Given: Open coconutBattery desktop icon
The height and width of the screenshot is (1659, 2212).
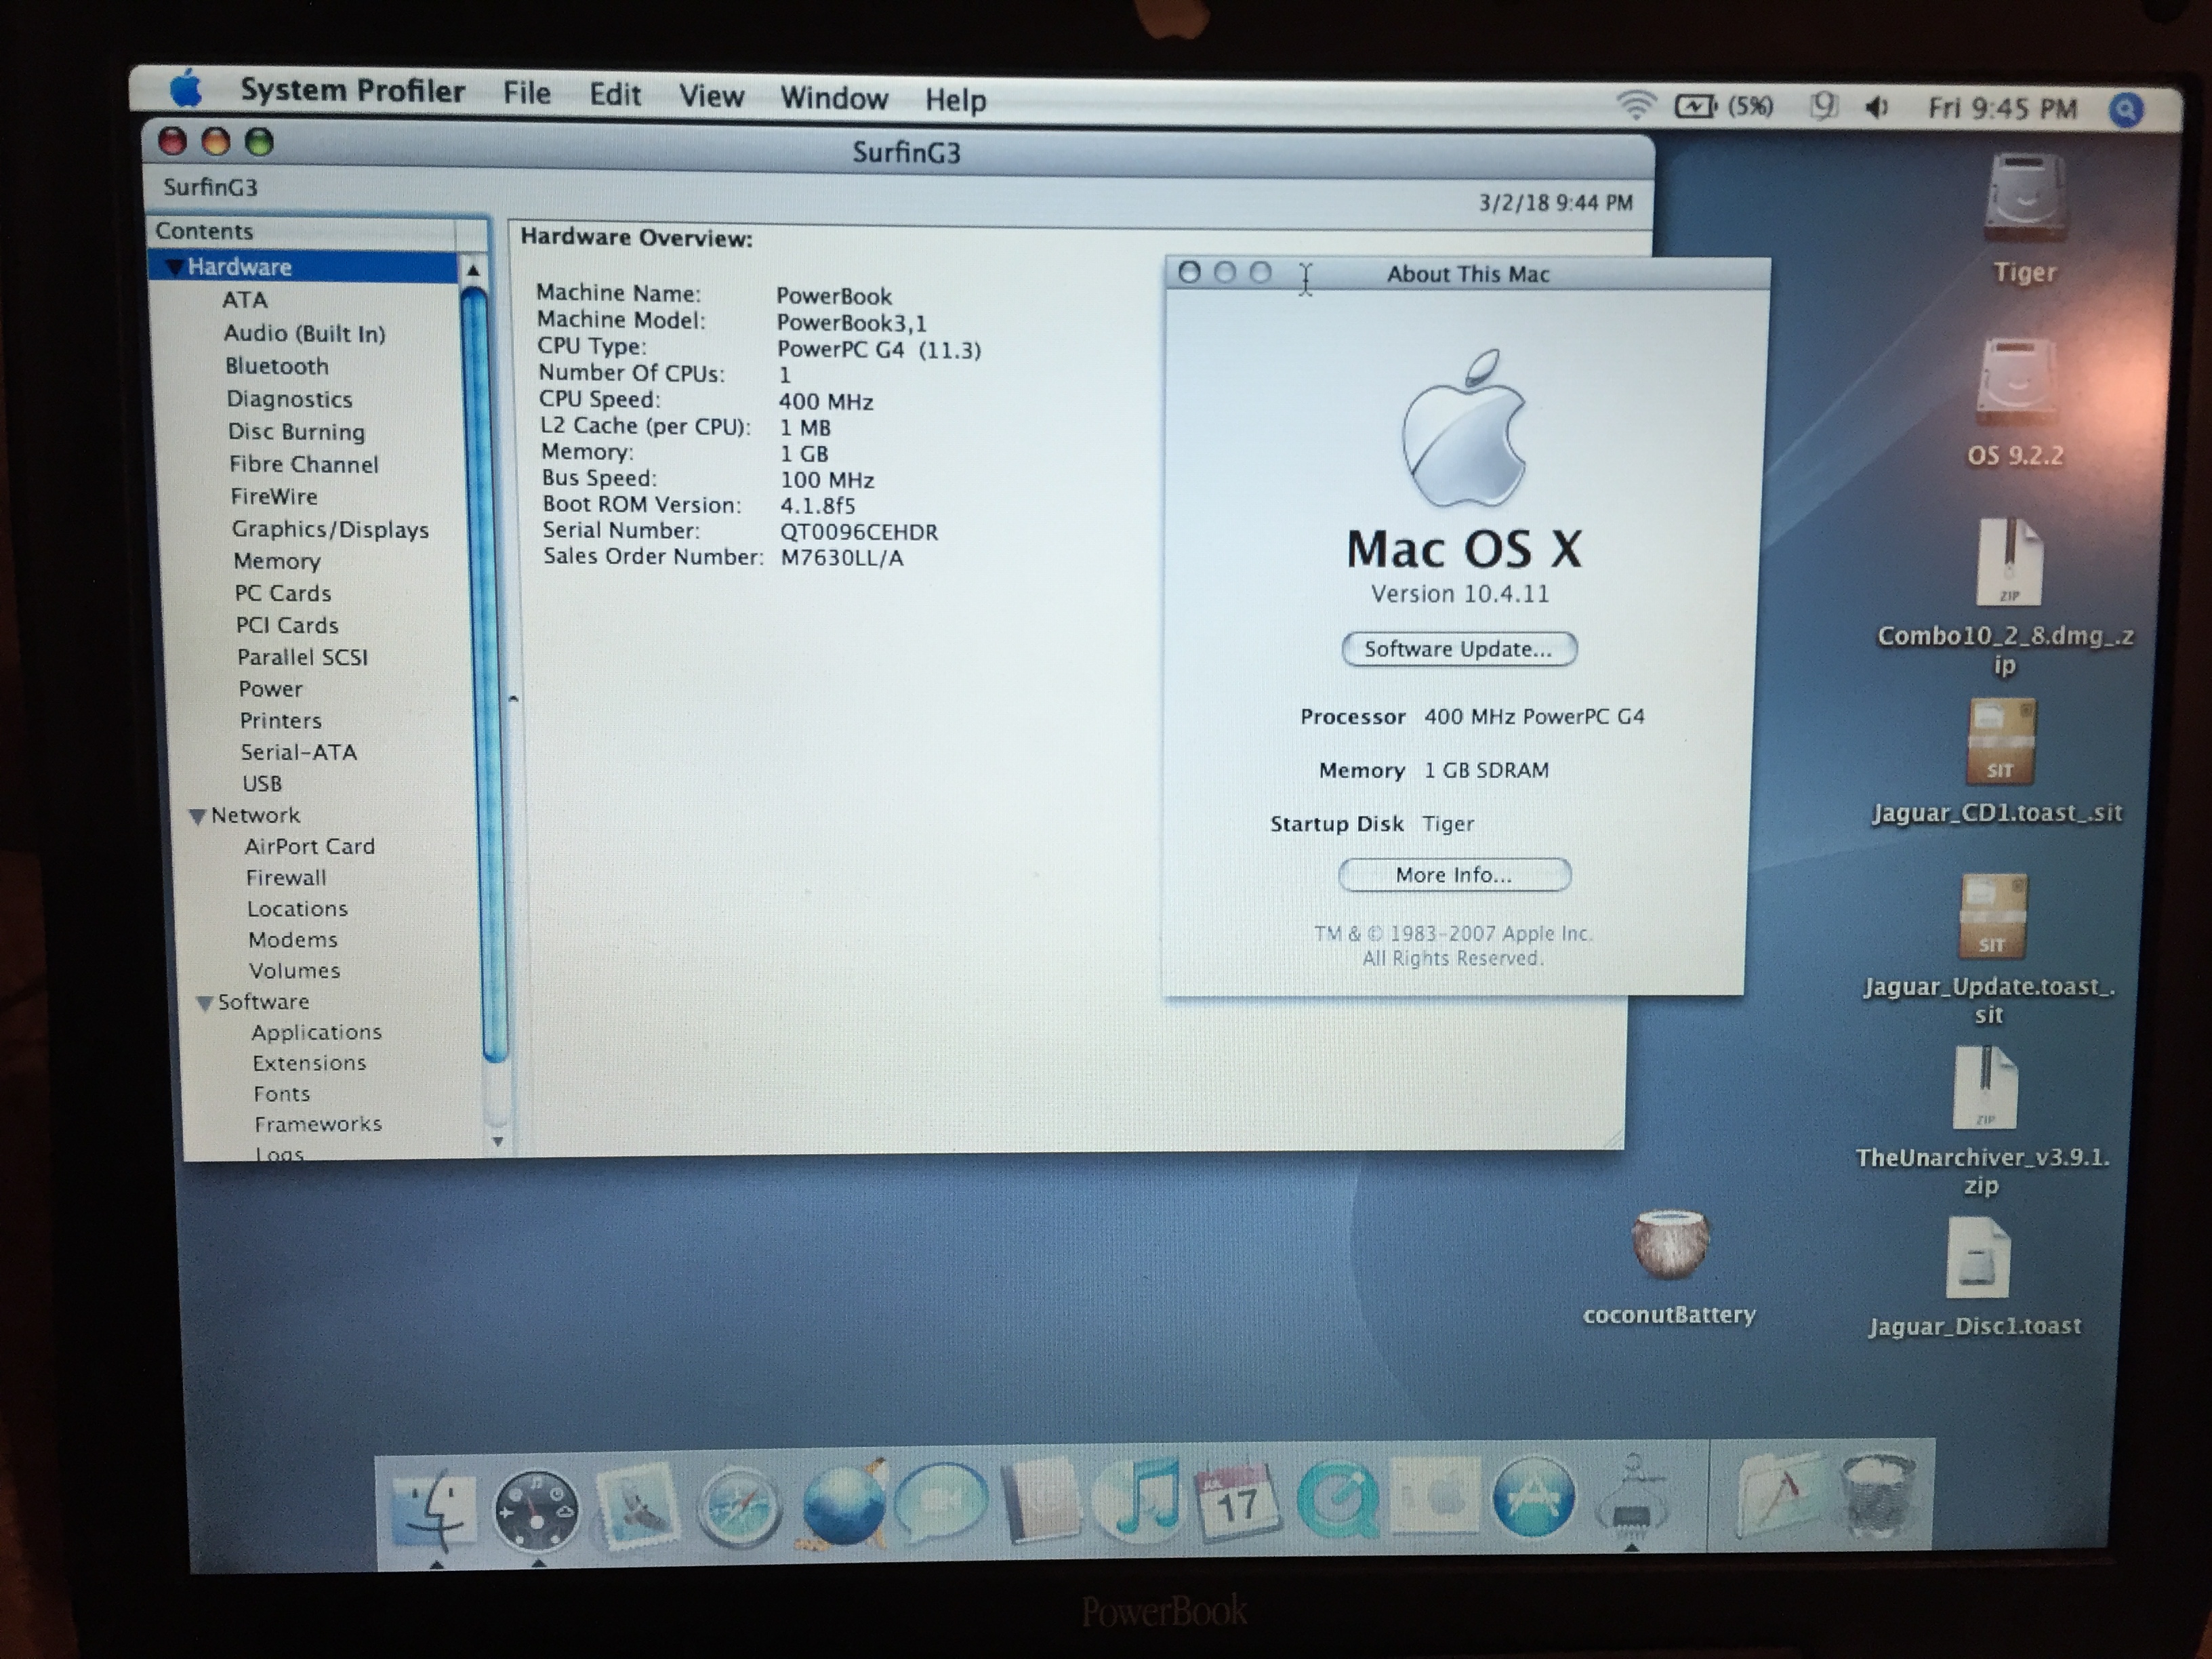Looking at the screenshot, I should (1670, 1244).
